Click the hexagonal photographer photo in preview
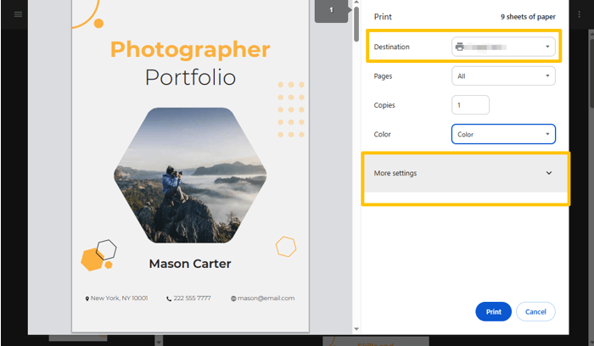The image size is (594, 346). click(190, 175)
